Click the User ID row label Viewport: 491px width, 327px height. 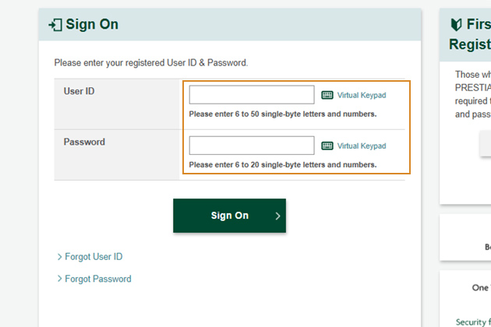79,92
